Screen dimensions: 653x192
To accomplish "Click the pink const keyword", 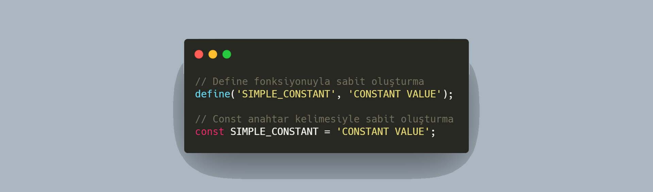I will coord(210,132).
